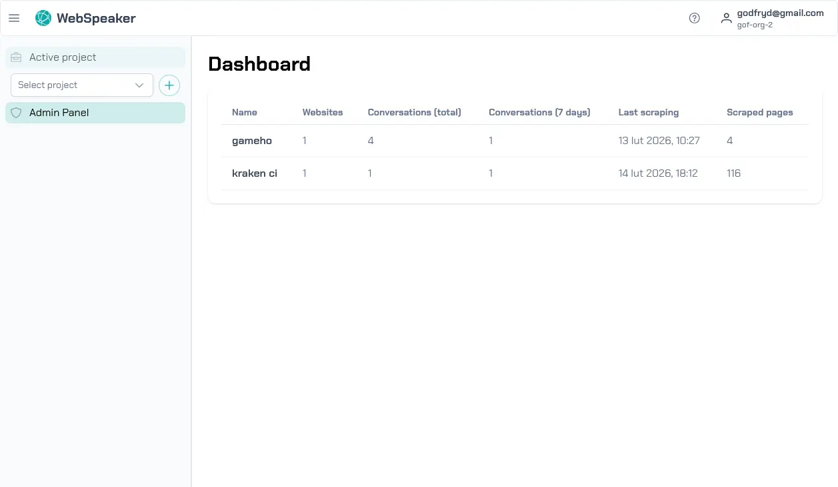Open the Select project dropdown
The height and width of the screenshot is (487, 838).
coord(81,85)
